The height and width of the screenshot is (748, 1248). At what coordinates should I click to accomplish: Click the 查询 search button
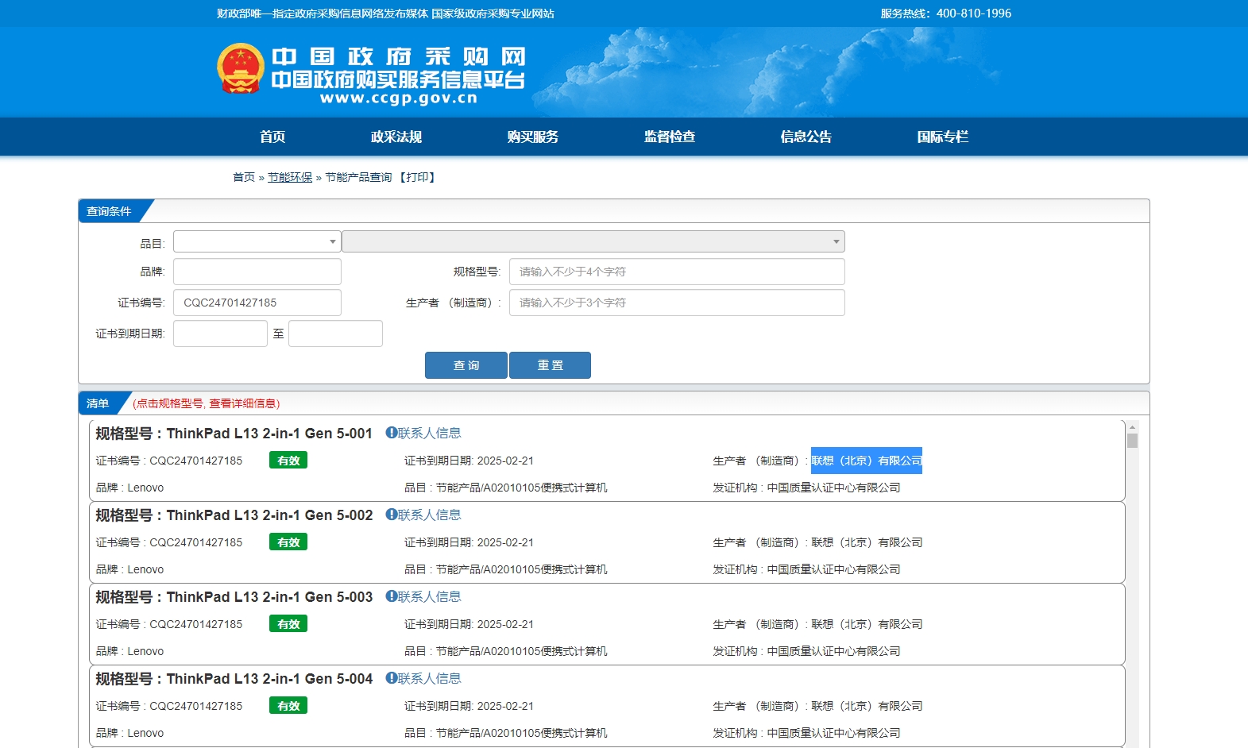pyautogui.click(x=466, y=365)
